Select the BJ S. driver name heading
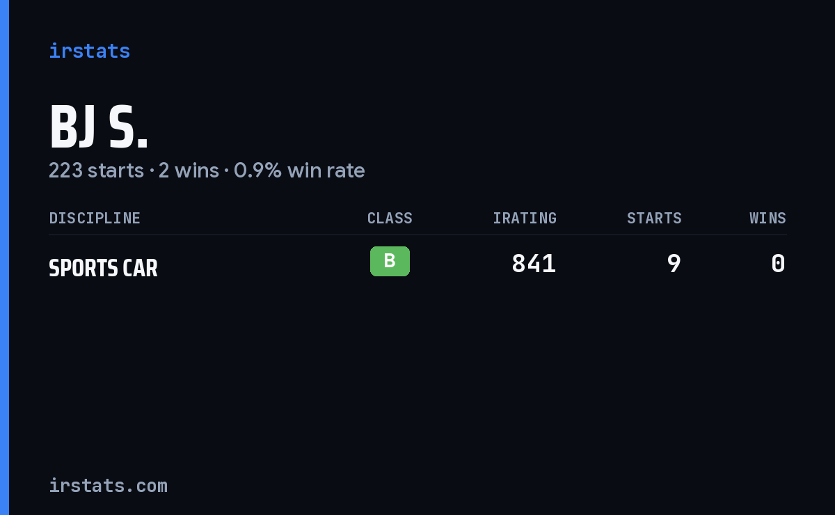Image resolution: width=835 pixels, height=515 pixels. 98,127
